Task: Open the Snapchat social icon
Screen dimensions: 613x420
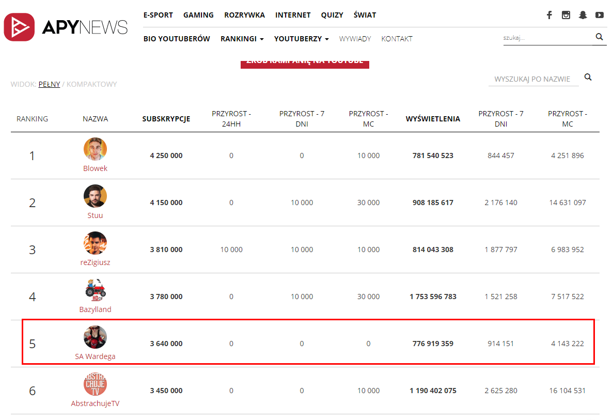Action: coord(583,15)
